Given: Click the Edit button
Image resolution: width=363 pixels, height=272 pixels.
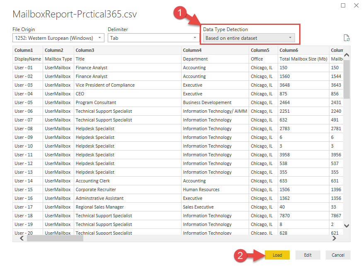Looking at the screenshot, I should pyautogui.click(x=307, y=255).
